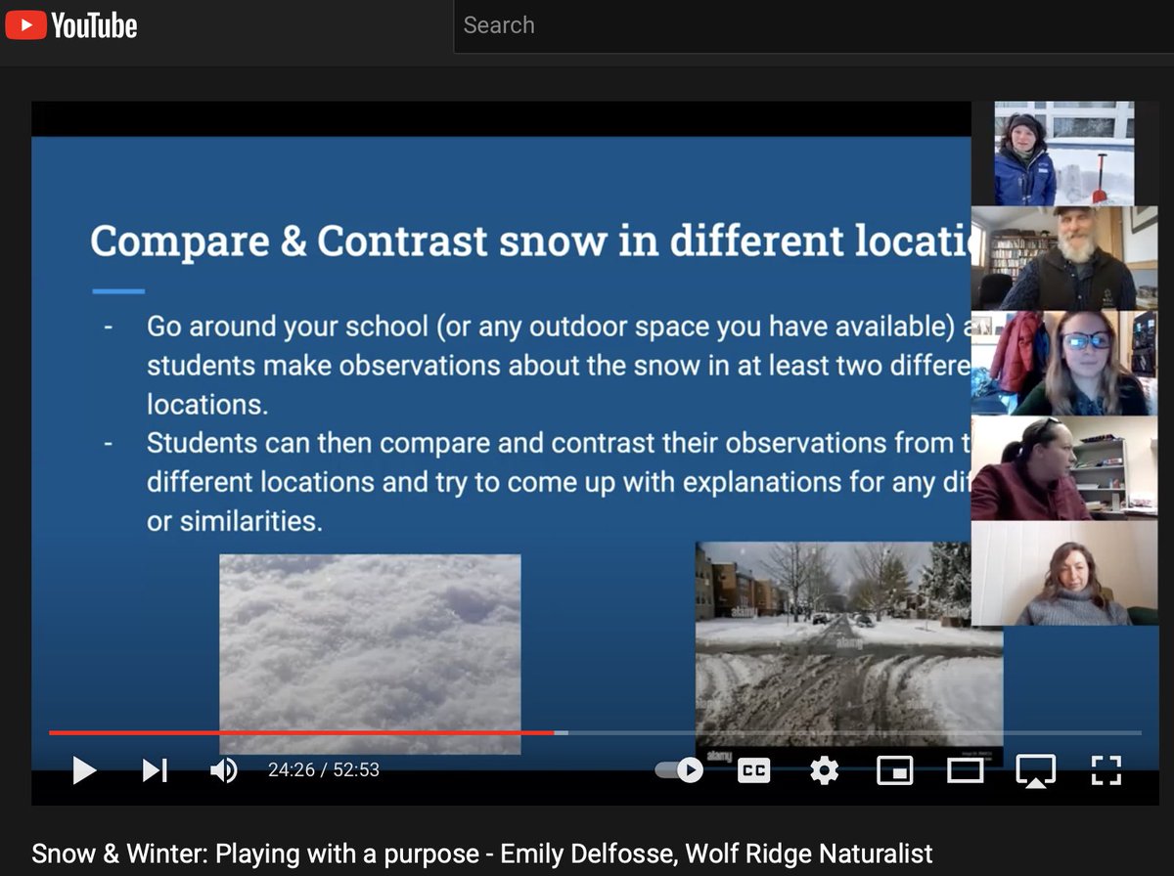Play the video

(x=84, y=770)
